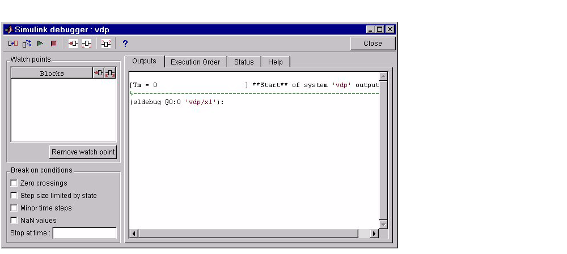Click Remove watch point button
Viewport: 567px width, 254px height.
[83, 152]
